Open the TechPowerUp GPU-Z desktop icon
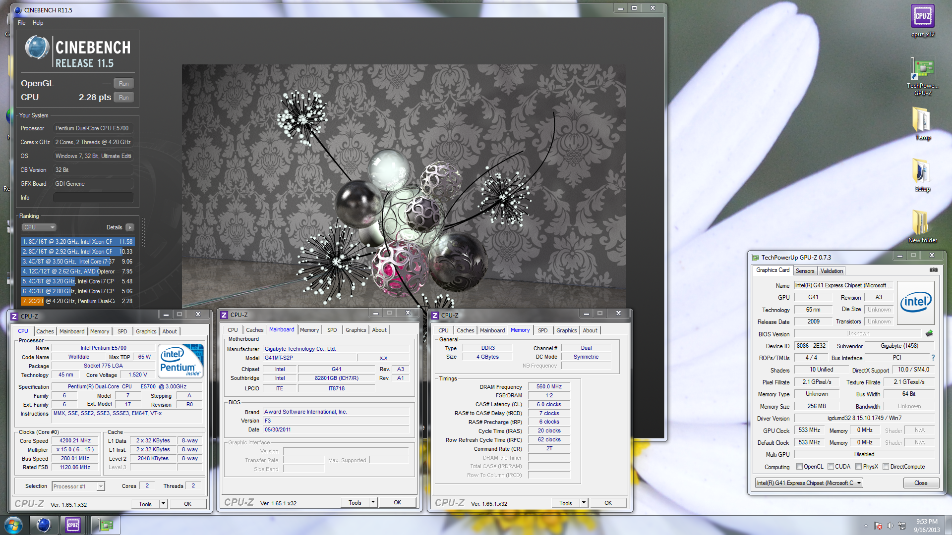Screen dimensions: 952x535 pyautogui.click(x=922, y=76)
